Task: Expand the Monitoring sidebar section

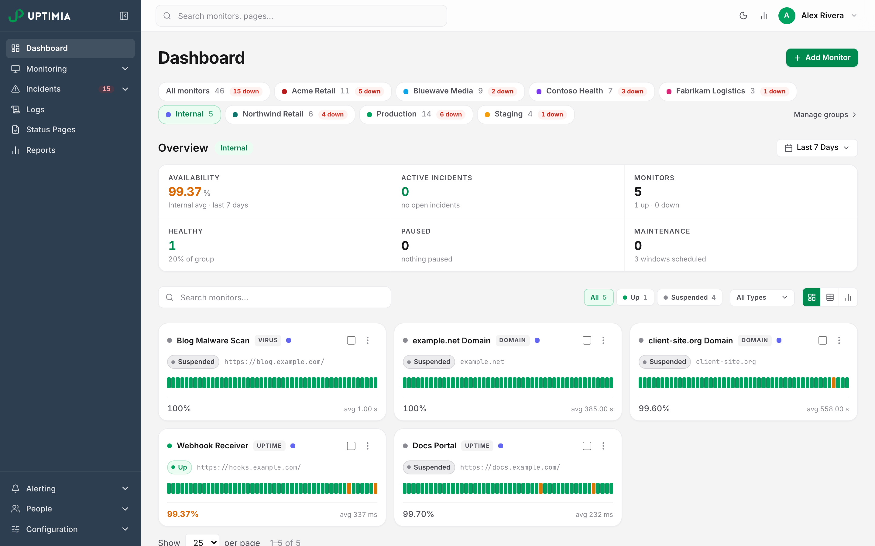Action: click(70, 69)
